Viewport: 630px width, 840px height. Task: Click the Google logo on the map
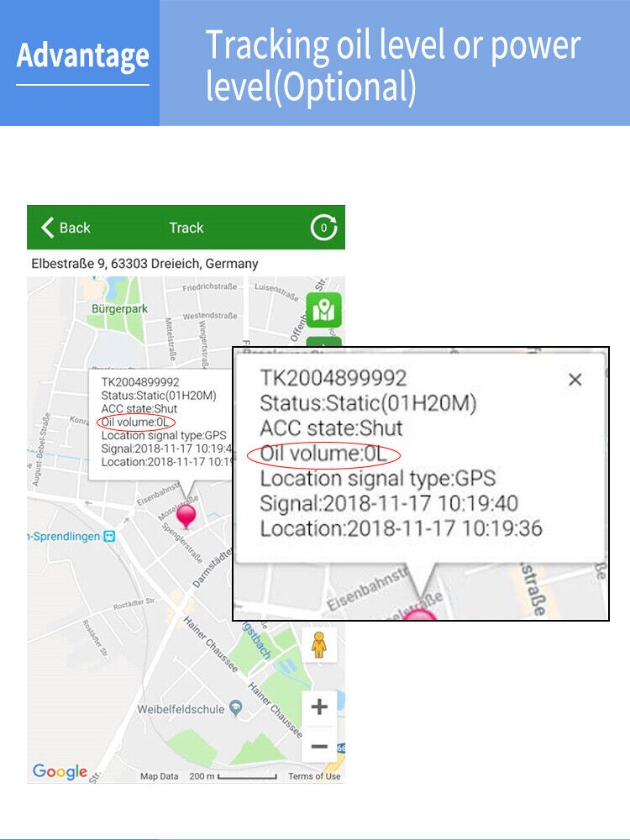point(60,771)
